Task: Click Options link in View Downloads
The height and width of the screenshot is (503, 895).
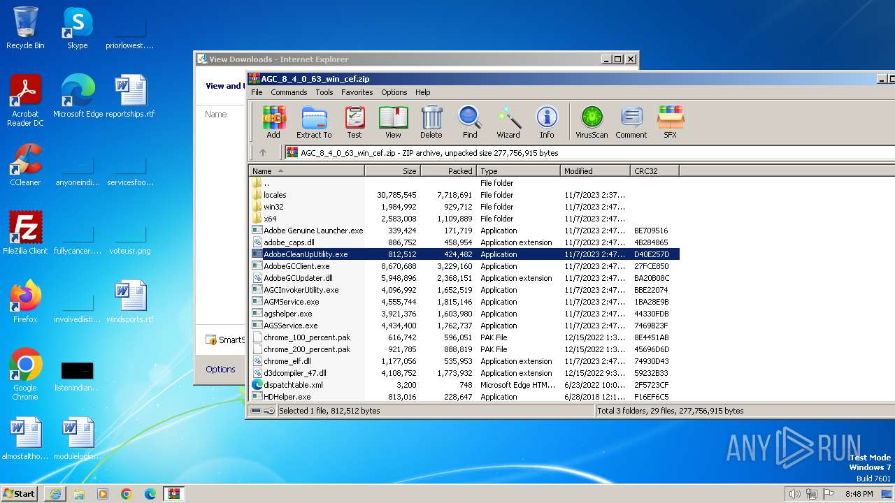Action: click(220, 369)
